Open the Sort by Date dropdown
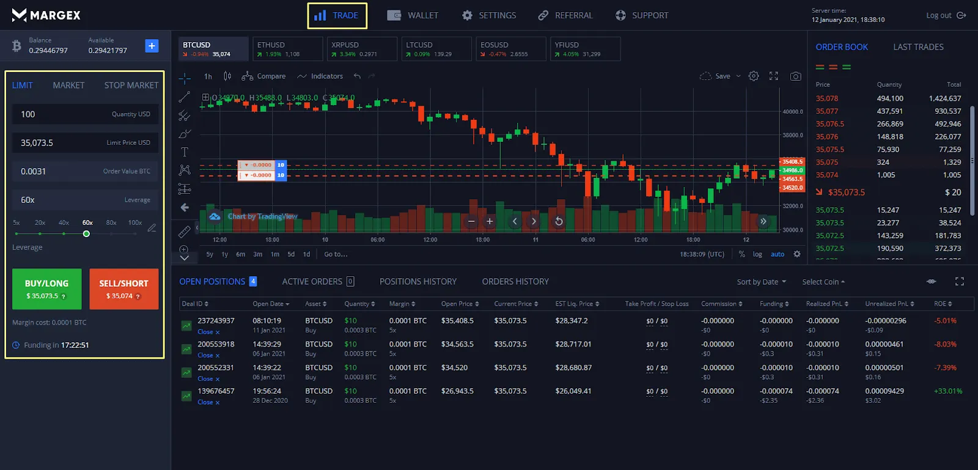 (762, 282)
